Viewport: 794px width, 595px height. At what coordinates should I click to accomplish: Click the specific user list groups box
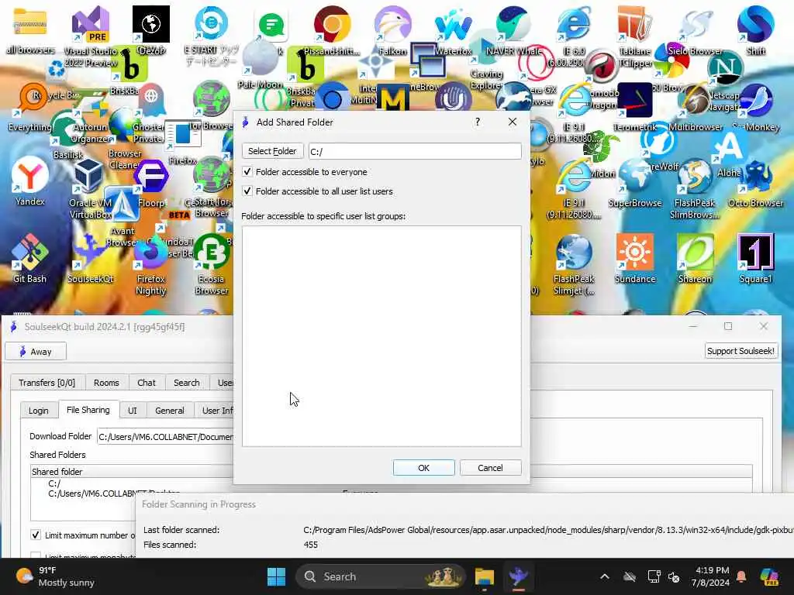pos(381,336)
